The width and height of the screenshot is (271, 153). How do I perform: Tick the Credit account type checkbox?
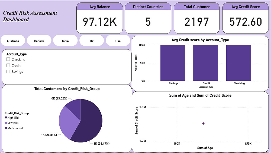pyautogui.click(x=8, y=65)
